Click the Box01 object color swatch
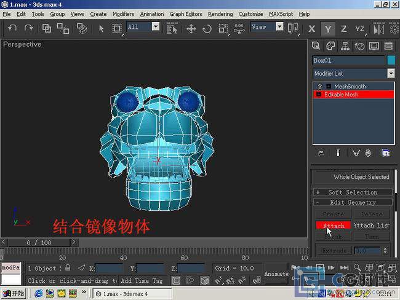Image resolution: width=400 pixels, height=300 pixels. click(391, 60)
